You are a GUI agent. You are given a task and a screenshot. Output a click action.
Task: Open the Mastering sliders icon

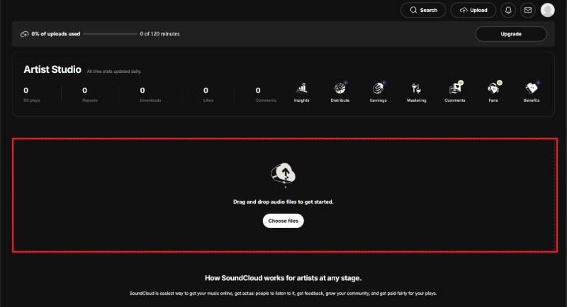tap(417, 89)
